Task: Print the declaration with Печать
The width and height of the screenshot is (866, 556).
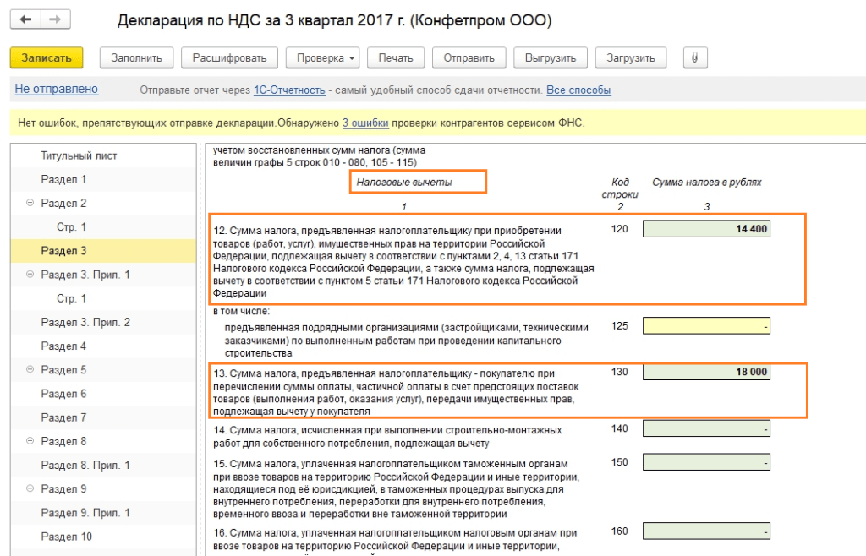Action: 395,57
